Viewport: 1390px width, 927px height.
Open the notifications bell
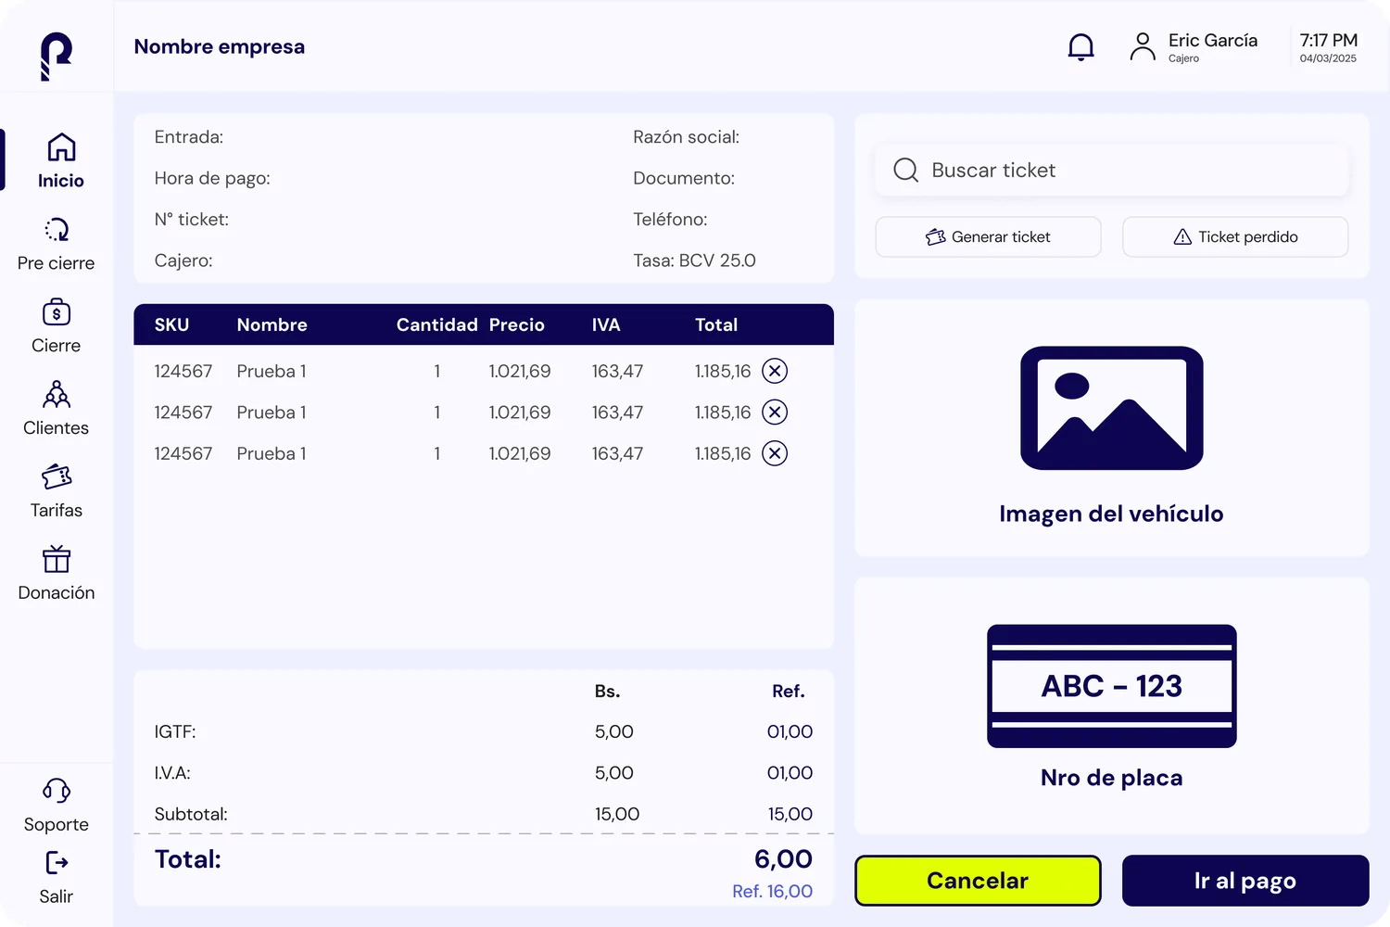pos(1080,47)
